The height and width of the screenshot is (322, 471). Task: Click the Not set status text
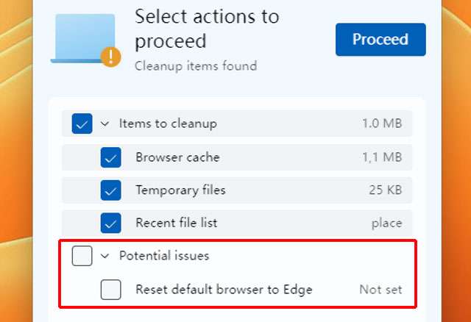tap(380, 290)
